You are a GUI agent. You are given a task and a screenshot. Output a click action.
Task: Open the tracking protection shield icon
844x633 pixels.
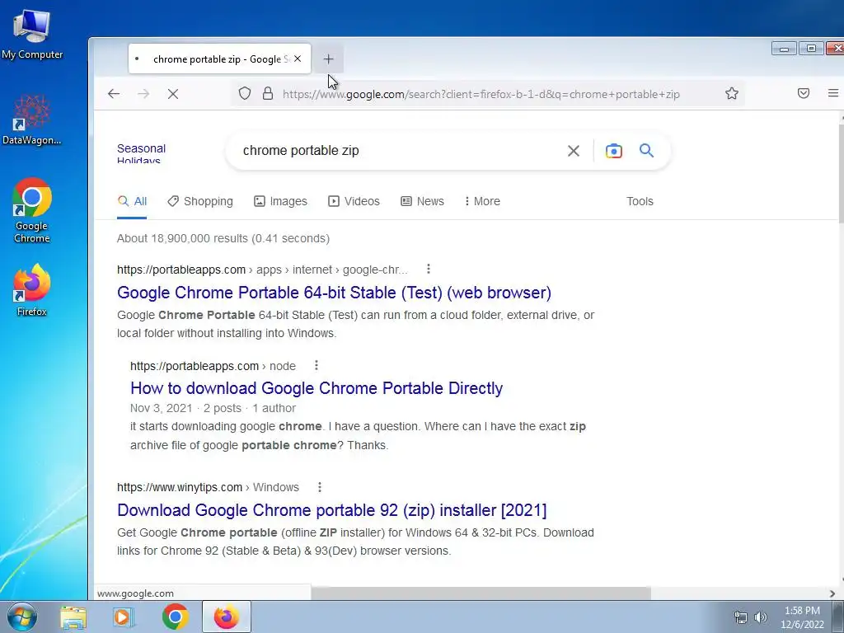(245, 94)
